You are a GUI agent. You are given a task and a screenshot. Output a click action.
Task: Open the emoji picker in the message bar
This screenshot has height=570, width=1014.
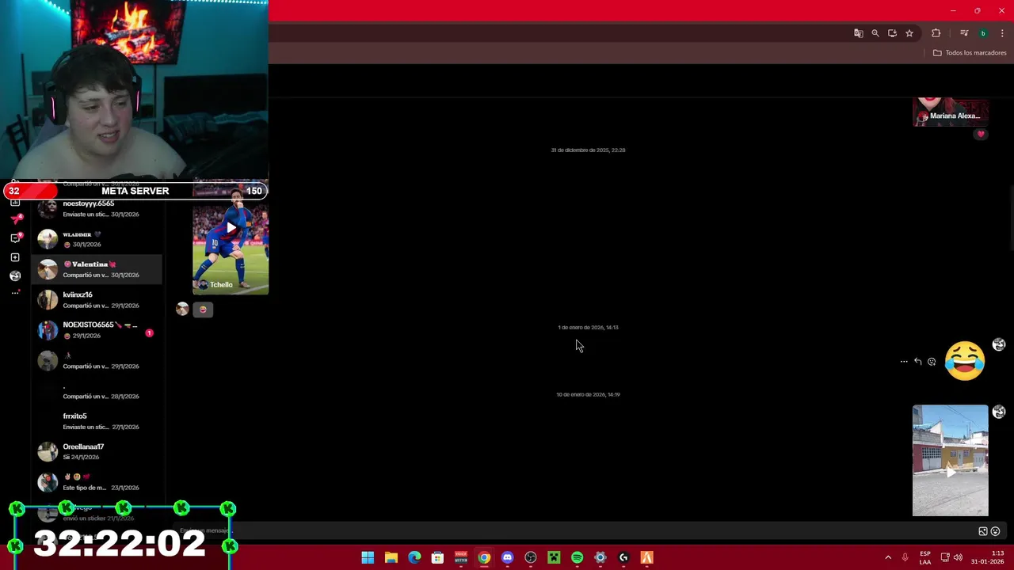(x=996, y=531)
